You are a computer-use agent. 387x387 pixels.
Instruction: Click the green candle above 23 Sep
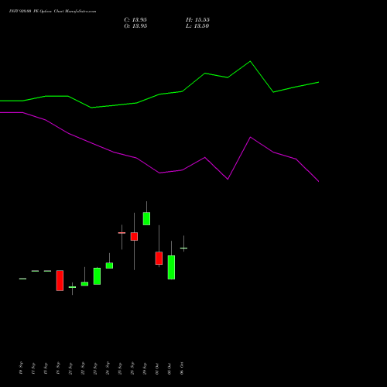[x=97, y=276]
